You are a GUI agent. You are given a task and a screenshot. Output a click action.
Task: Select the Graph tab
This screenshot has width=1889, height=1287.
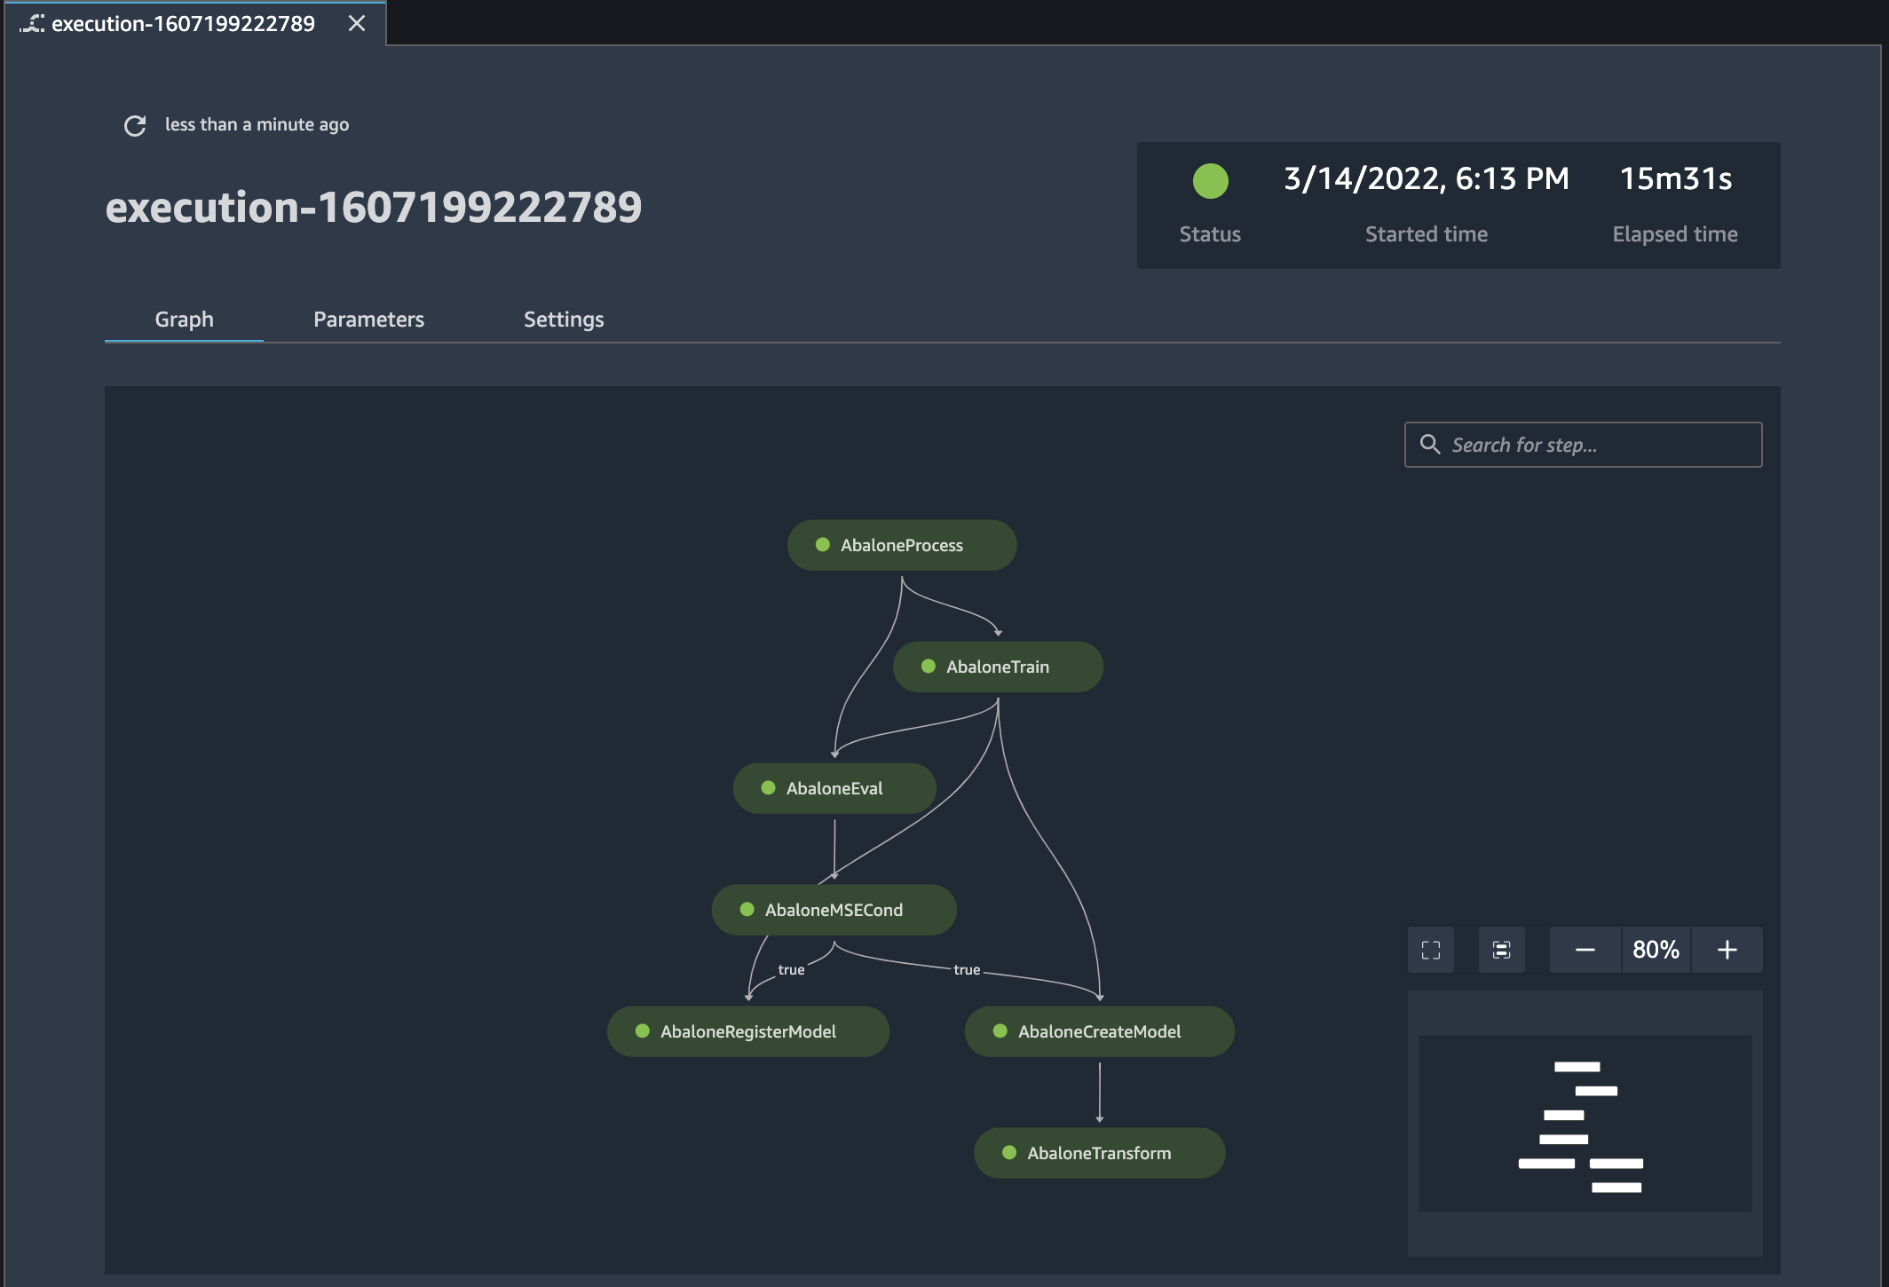coord(184,319)
